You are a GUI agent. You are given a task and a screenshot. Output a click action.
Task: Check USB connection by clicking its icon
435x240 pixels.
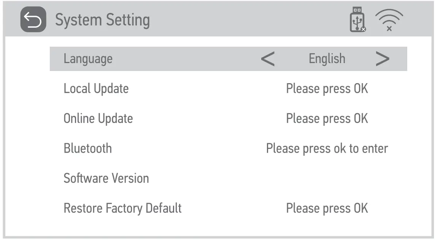[357, 19]
